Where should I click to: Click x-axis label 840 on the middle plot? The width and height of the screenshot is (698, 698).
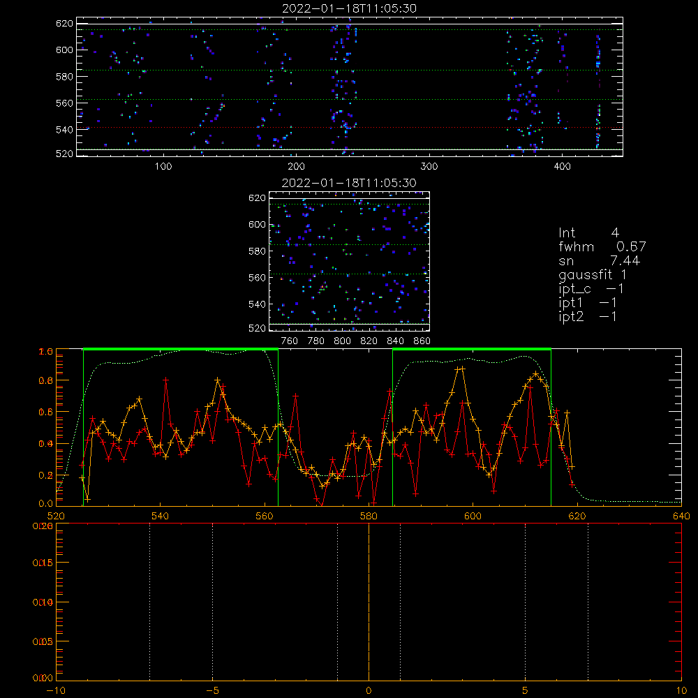pos(395,341)
